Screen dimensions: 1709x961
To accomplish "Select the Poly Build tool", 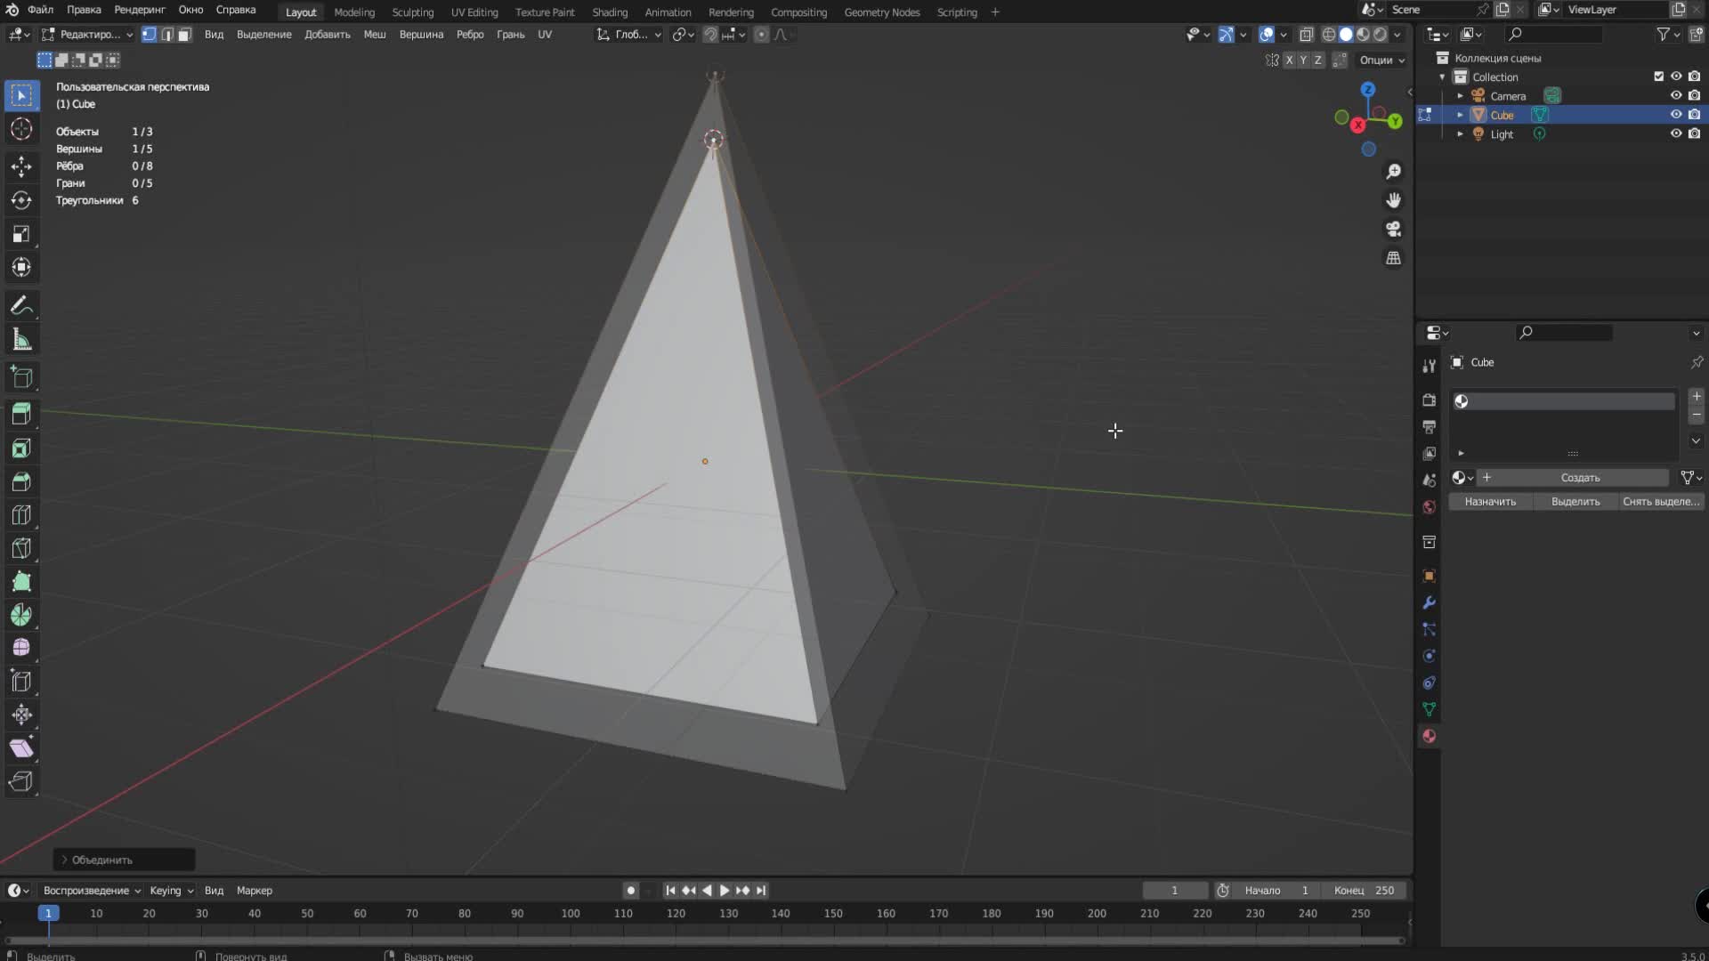I will [x=21, y=582].
